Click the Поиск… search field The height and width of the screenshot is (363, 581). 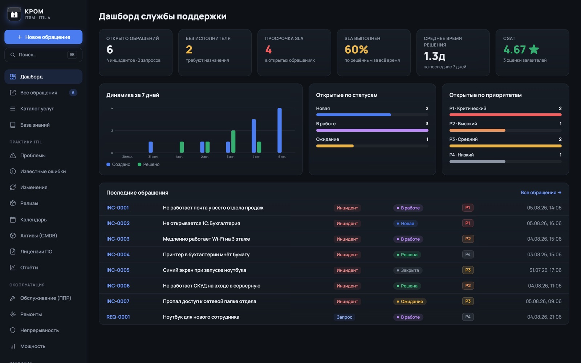click(x=43, y=55)
